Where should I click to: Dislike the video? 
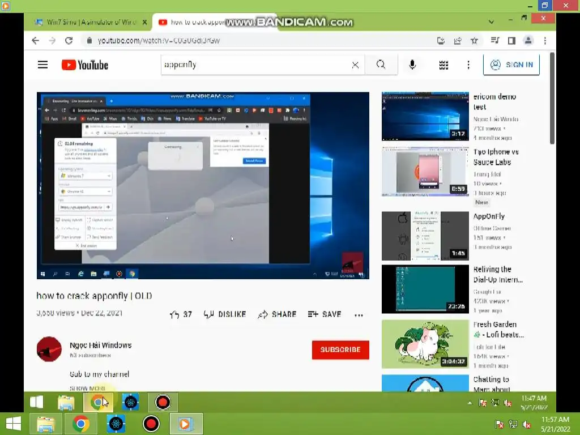click(224, 314)
